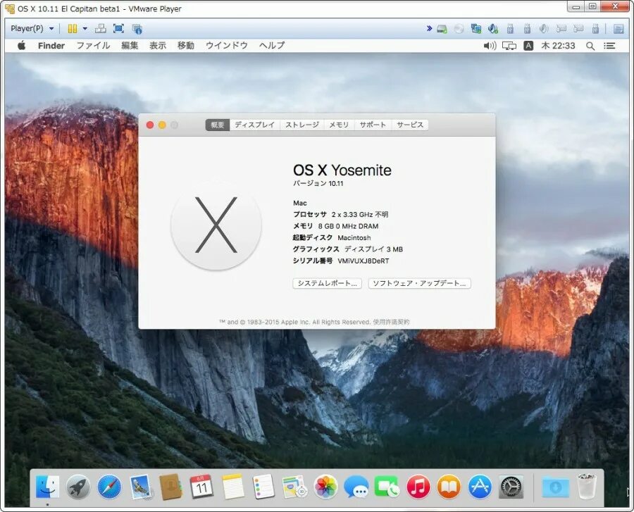Open the ファイル menu
Image resolution: width=634 pixels, height=512 pixels.
94,46
